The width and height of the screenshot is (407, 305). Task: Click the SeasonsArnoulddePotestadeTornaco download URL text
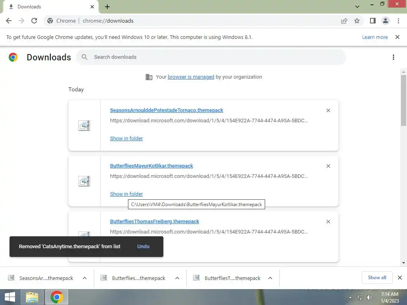point(209,121)
